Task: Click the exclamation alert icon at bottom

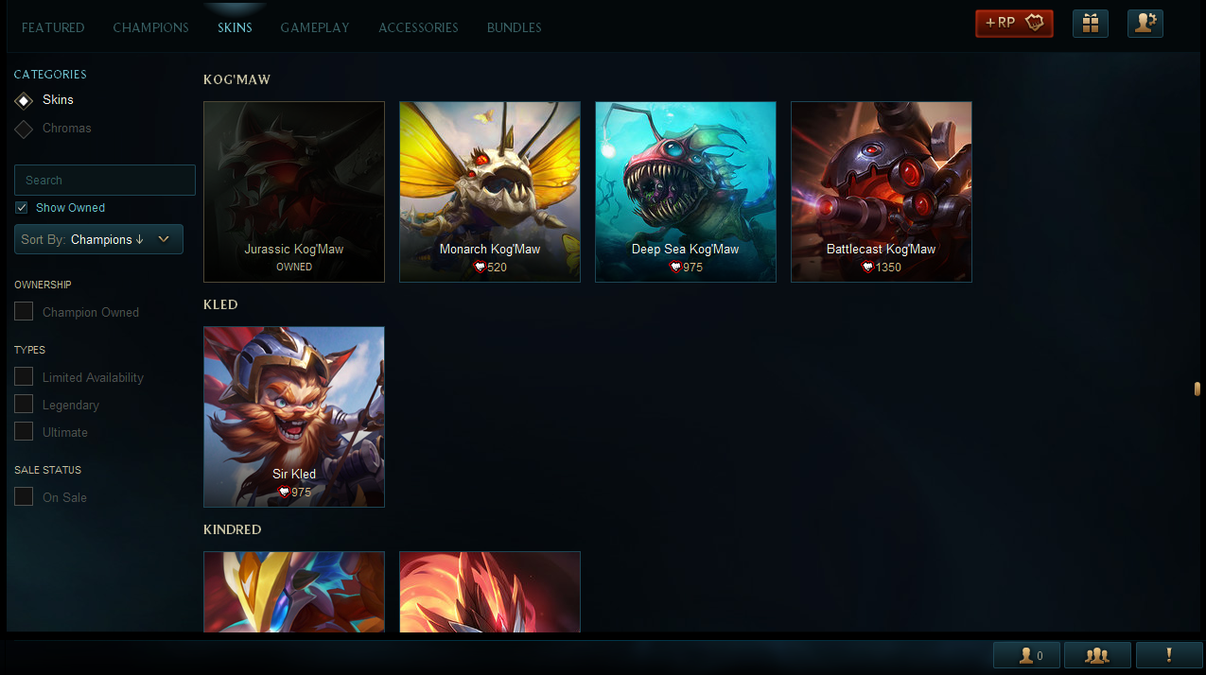Action: pyautogui.click(x=1169, y=655)
